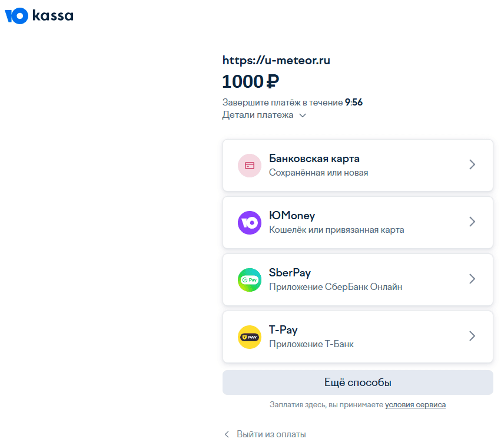The width and height of the screenshot is (501, 442).
Task: Click the pink bank card icon
Action: pyautogui.click(x=249, y=166)
